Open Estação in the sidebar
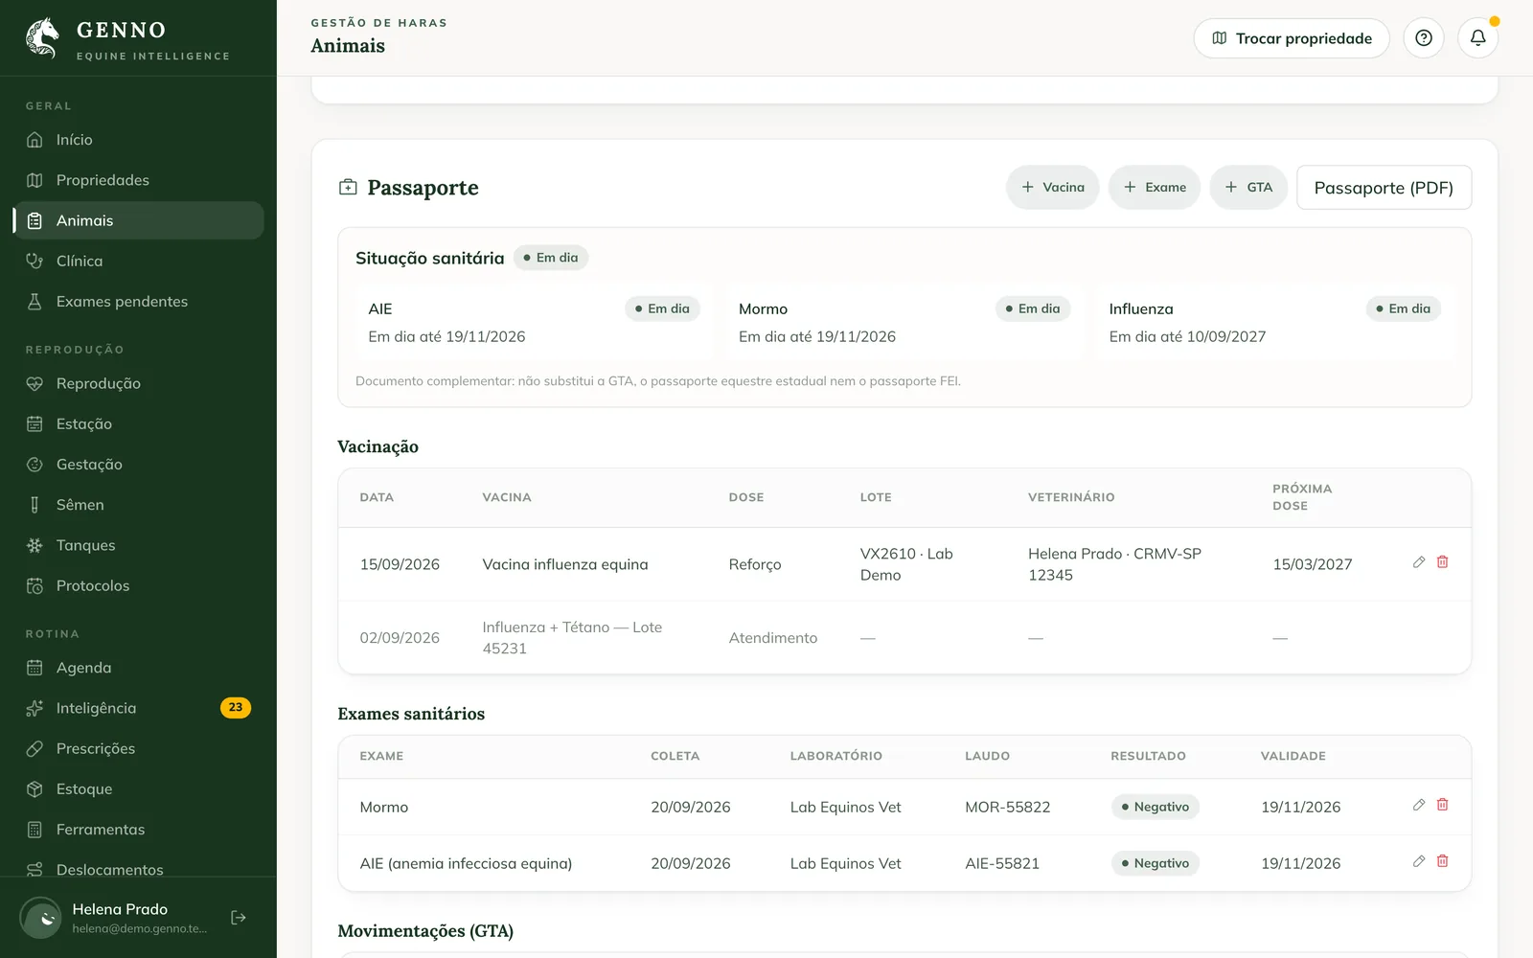 [x=138, y=423]
